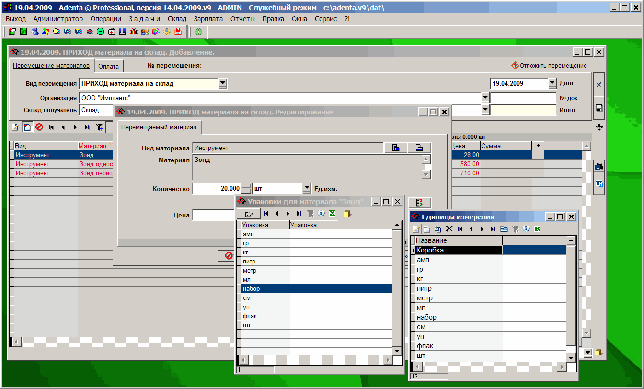644x389 pixels.
Task: Click the green dollar sign toolbar icon
Action: (101, 32)
